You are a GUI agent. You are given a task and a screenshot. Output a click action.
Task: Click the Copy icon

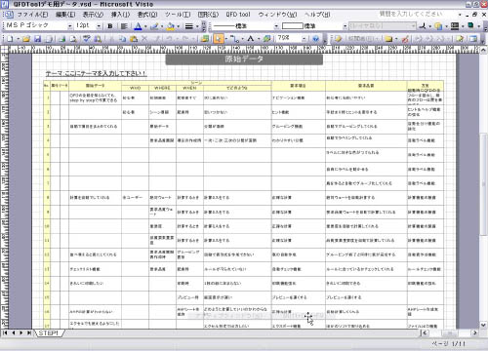(122, 39)
